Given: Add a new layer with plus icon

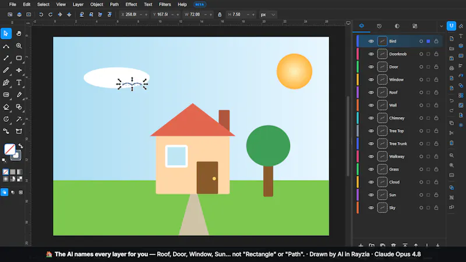Looking at the screenshot, I should 361,245.
